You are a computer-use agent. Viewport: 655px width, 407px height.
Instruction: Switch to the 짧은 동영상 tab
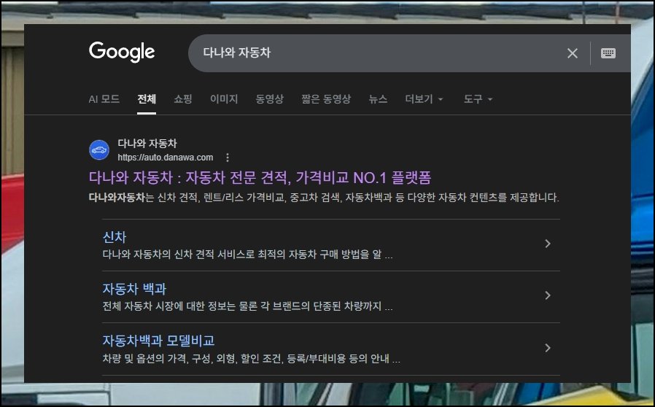(x=326, y=99)
